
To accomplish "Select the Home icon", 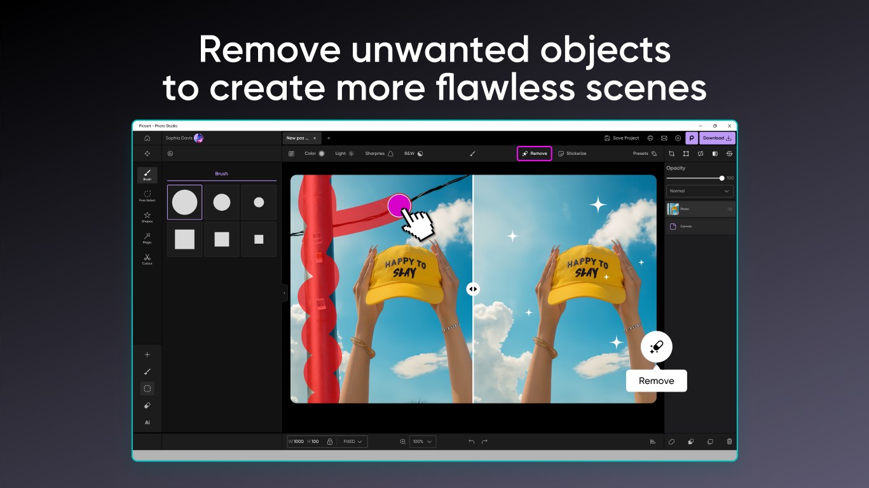I will point(147,138).
